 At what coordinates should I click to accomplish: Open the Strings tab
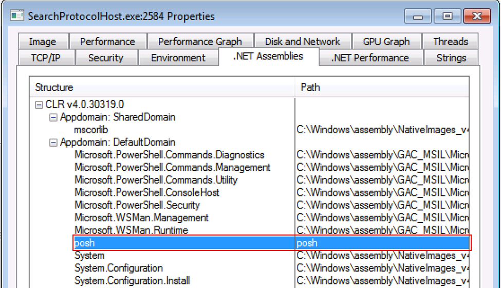click(451, 58)
